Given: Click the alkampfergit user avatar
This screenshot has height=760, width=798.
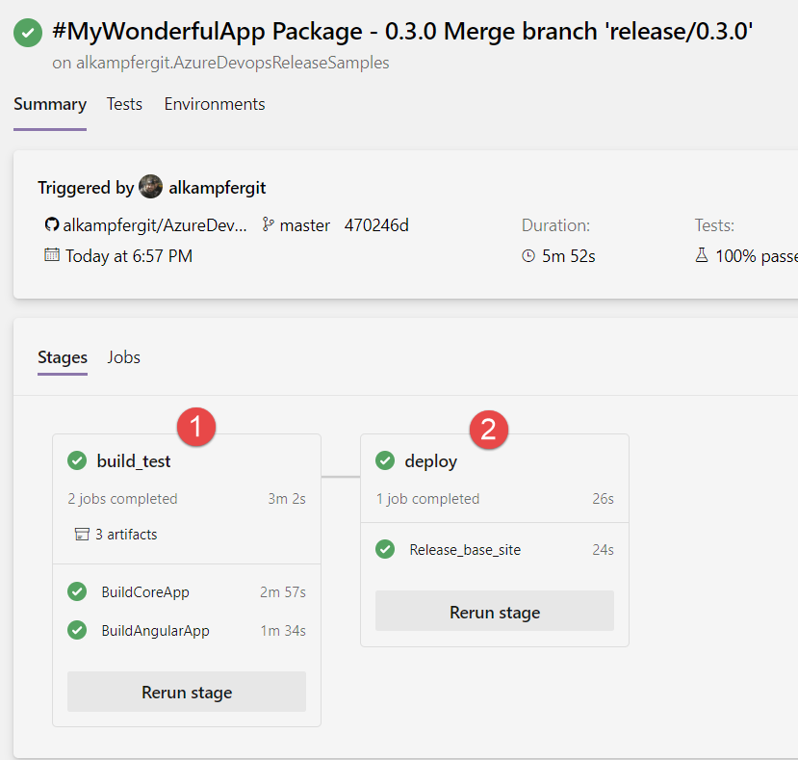Looking at the screenshot, I should [x=150, y=187].
